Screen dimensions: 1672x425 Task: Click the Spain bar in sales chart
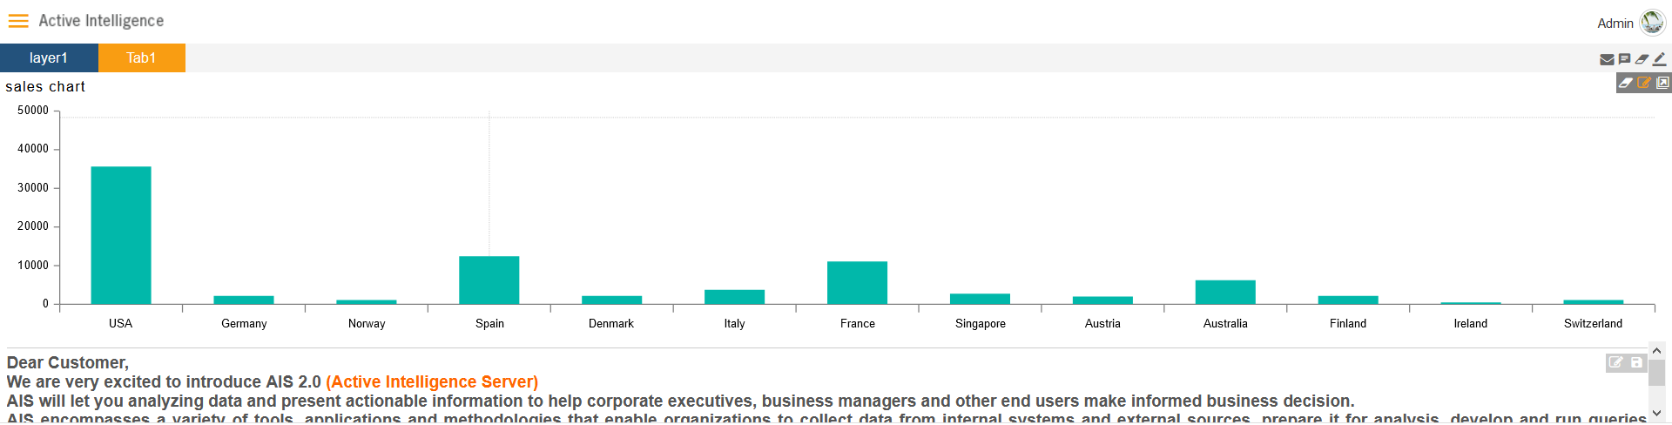coord(489,280)
